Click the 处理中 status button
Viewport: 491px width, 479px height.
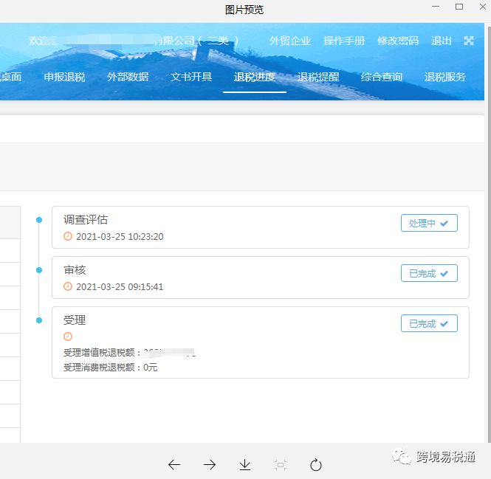tap(429, 223)
